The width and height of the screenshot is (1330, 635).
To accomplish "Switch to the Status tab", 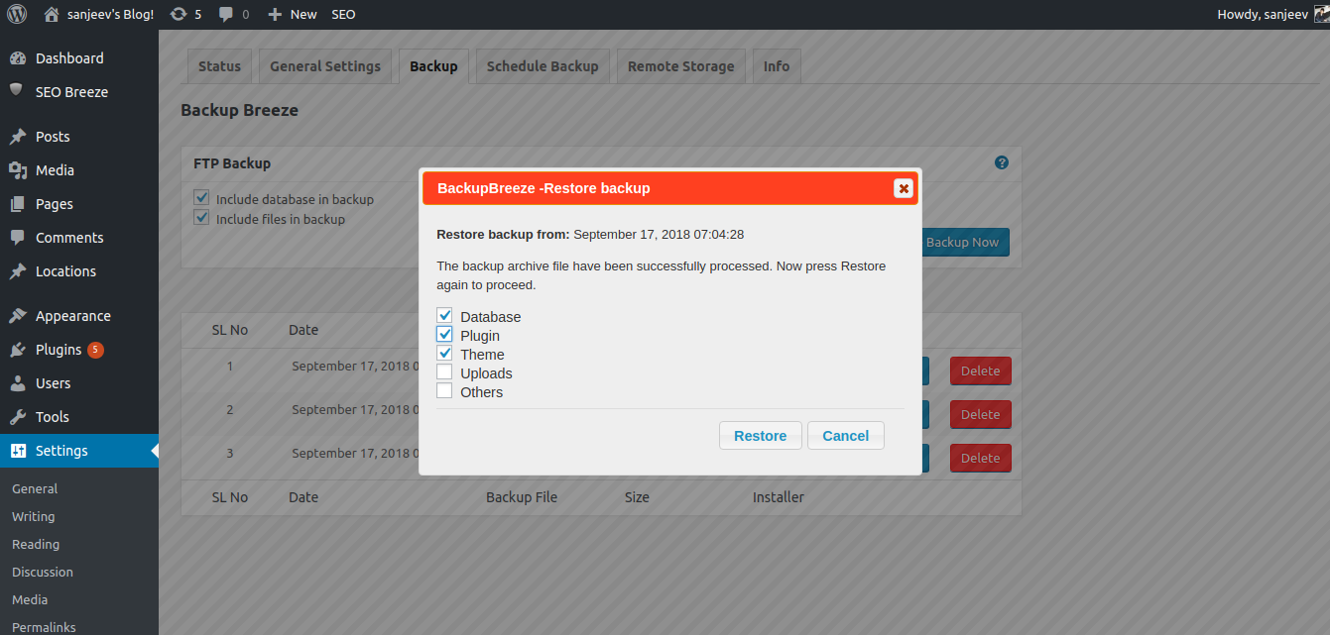I will pyautogui.click(x=219, y=66).
